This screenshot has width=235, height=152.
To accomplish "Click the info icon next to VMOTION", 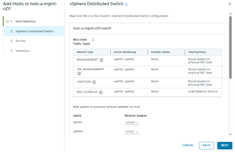I will pos(94,82).
